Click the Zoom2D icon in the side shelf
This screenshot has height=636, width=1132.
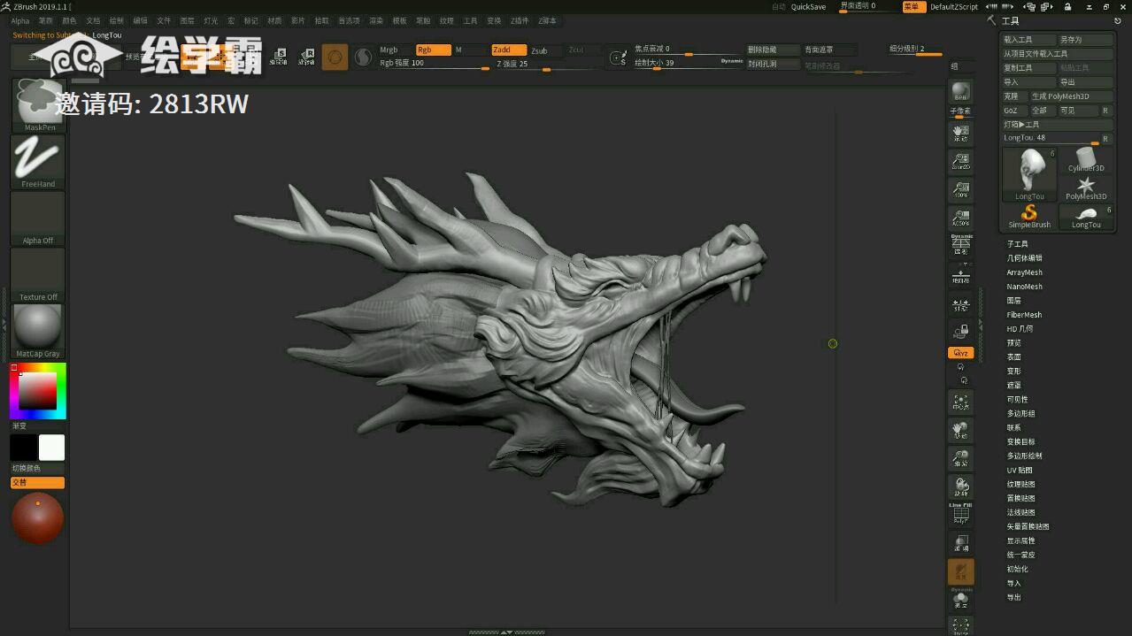click(x=960, y=161)
